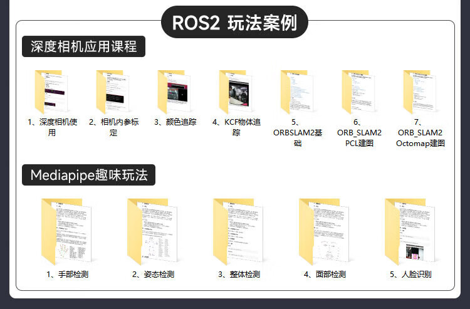Click the '2、相机内参标定' text label

113,127
